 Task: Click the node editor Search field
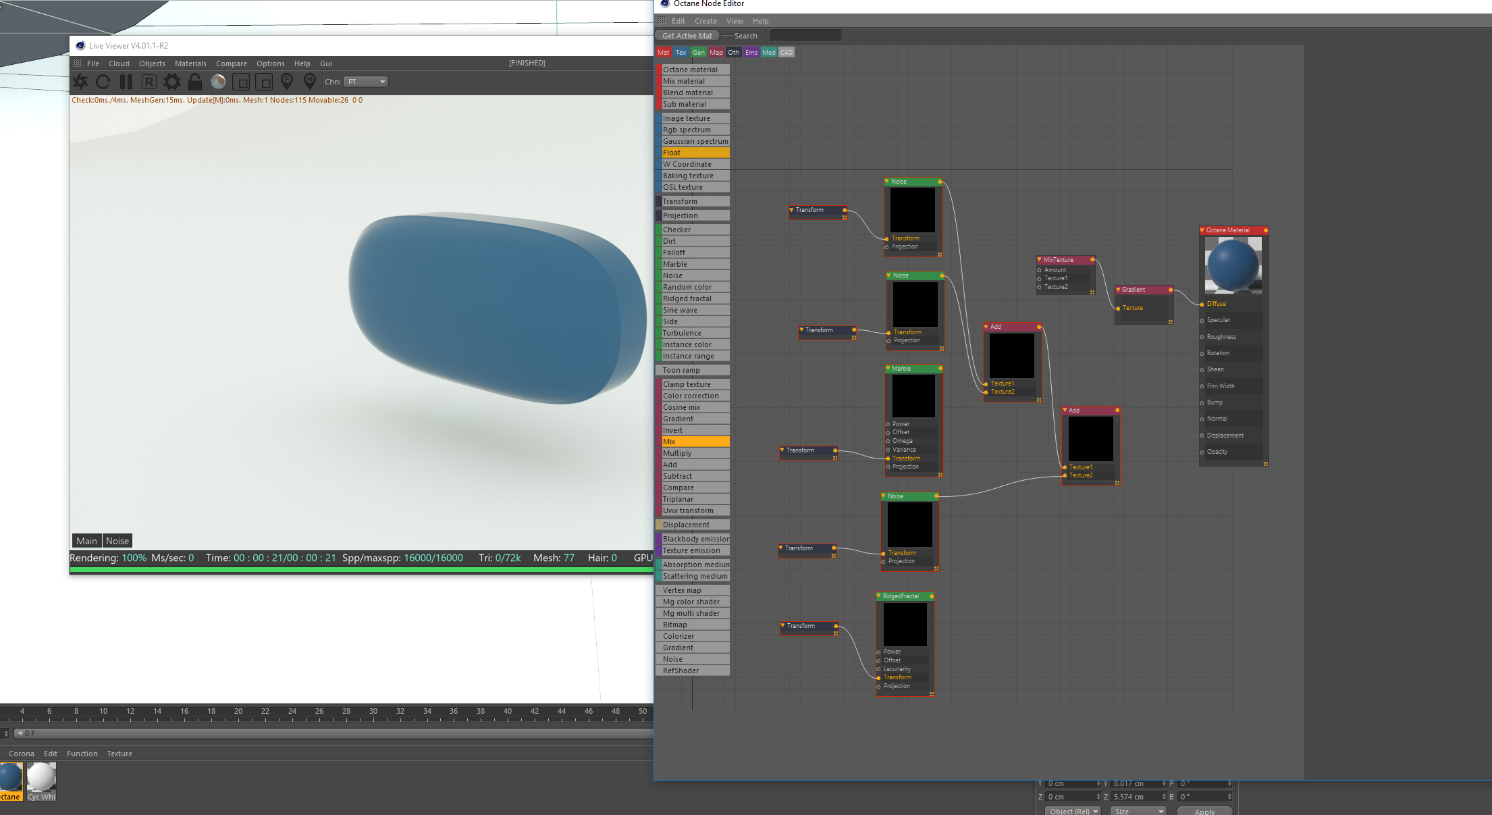(805, 36)
